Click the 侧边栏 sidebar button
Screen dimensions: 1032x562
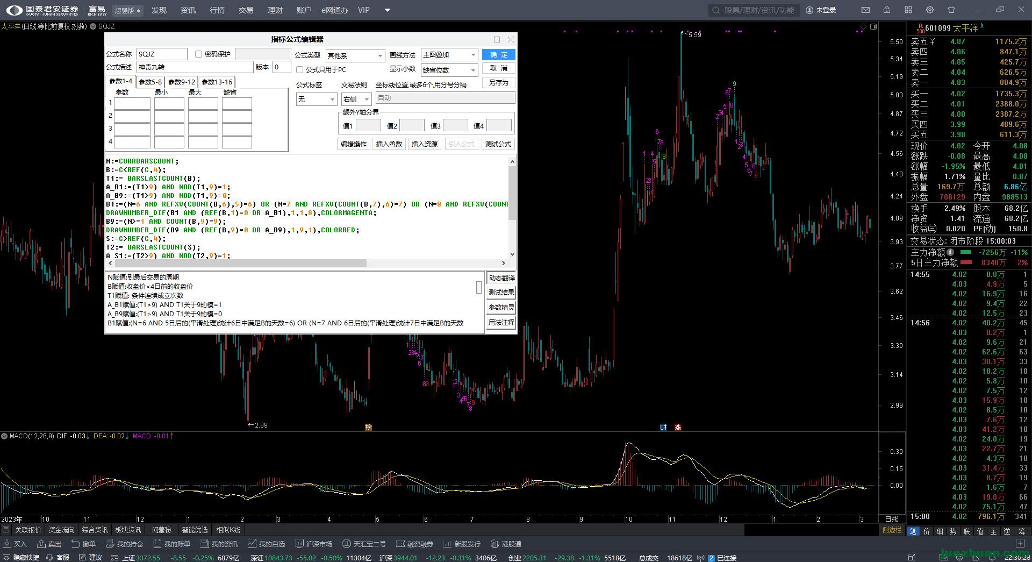[x=892, y=530]
